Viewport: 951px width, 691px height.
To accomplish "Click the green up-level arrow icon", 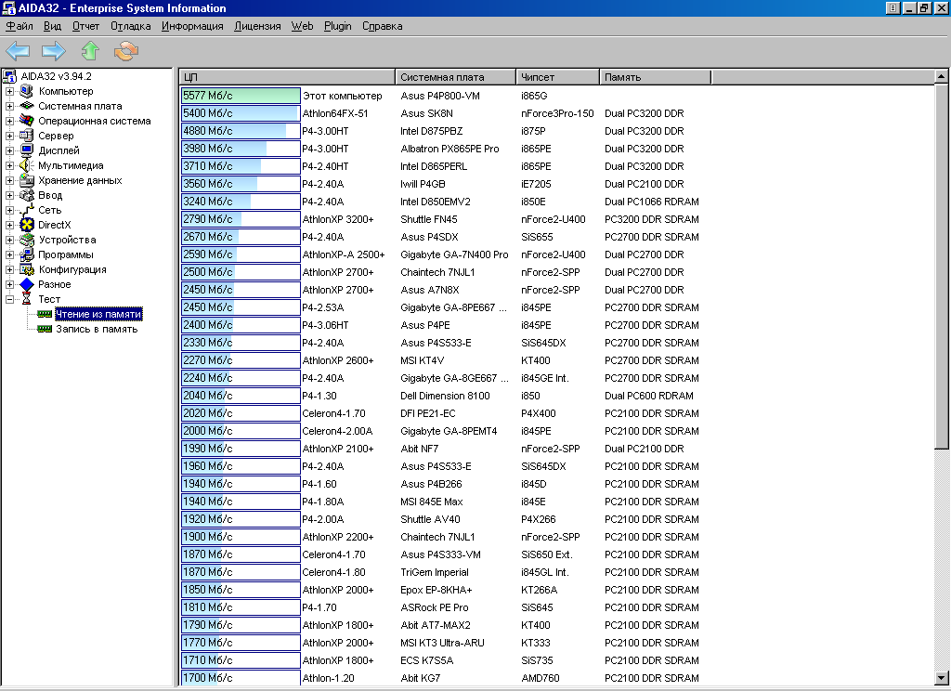I will [x=89, y=51].
